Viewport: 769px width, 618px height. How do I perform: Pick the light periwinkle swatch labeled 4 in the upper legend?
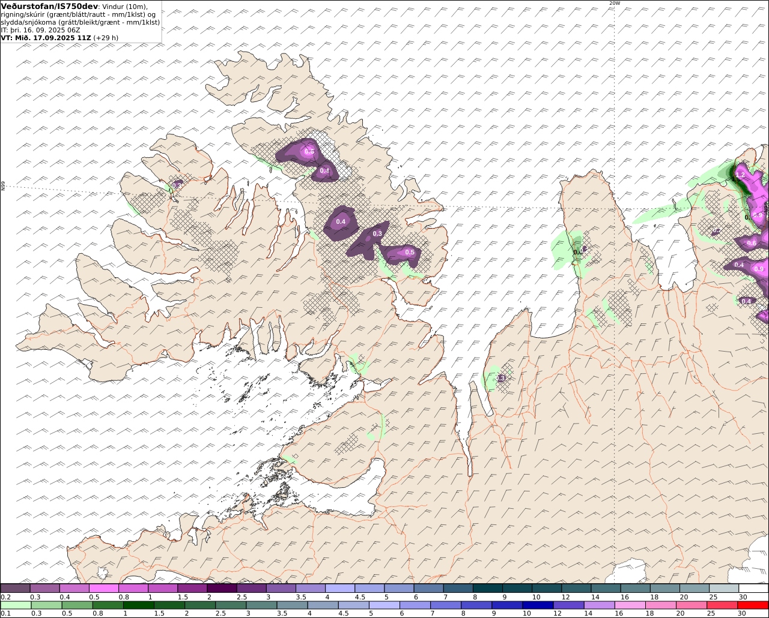[340, 588]
